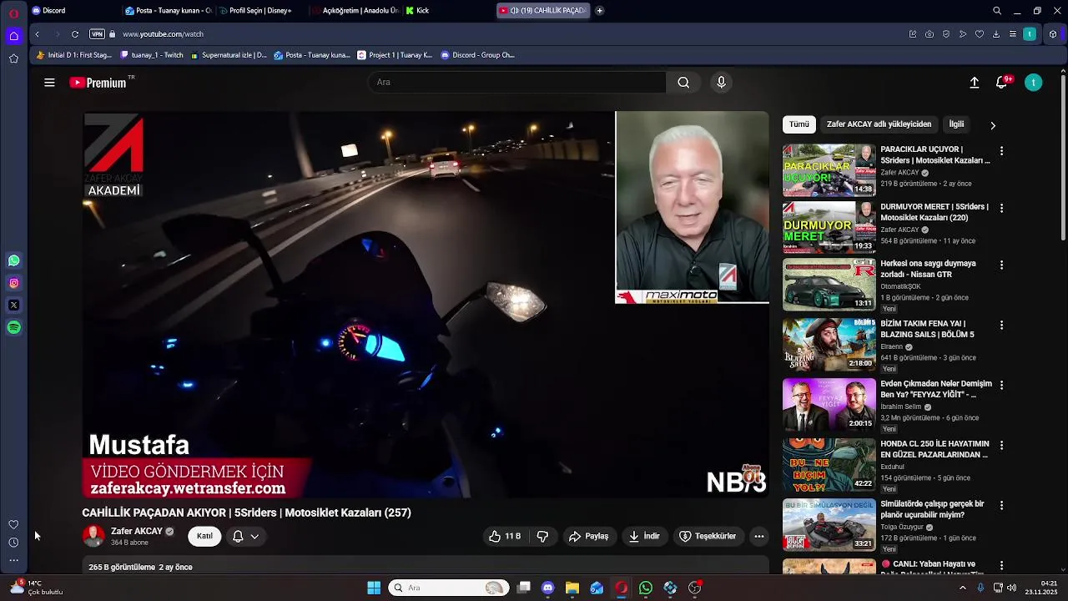Toggle the VPN badge in address bar
The width and height of the screenshot is (1068, 601).
pos(97,34)
